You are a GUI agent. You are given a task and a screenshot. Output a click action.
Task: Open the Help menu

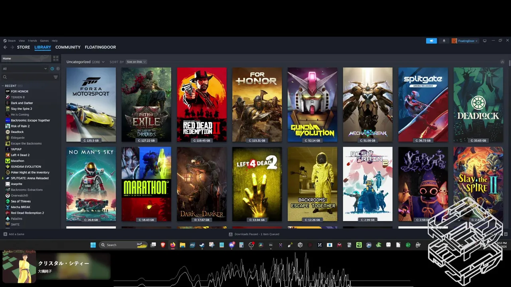point(55,41)
